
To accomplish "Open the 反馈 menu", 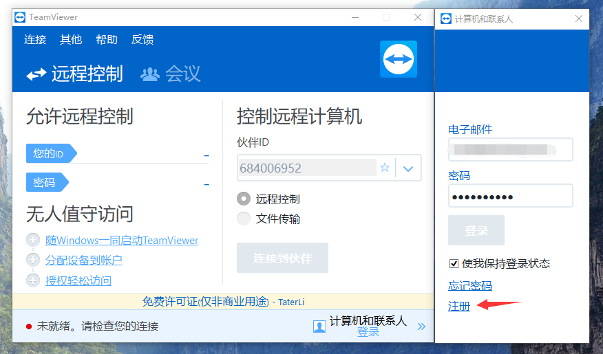I will pos(142,39).
